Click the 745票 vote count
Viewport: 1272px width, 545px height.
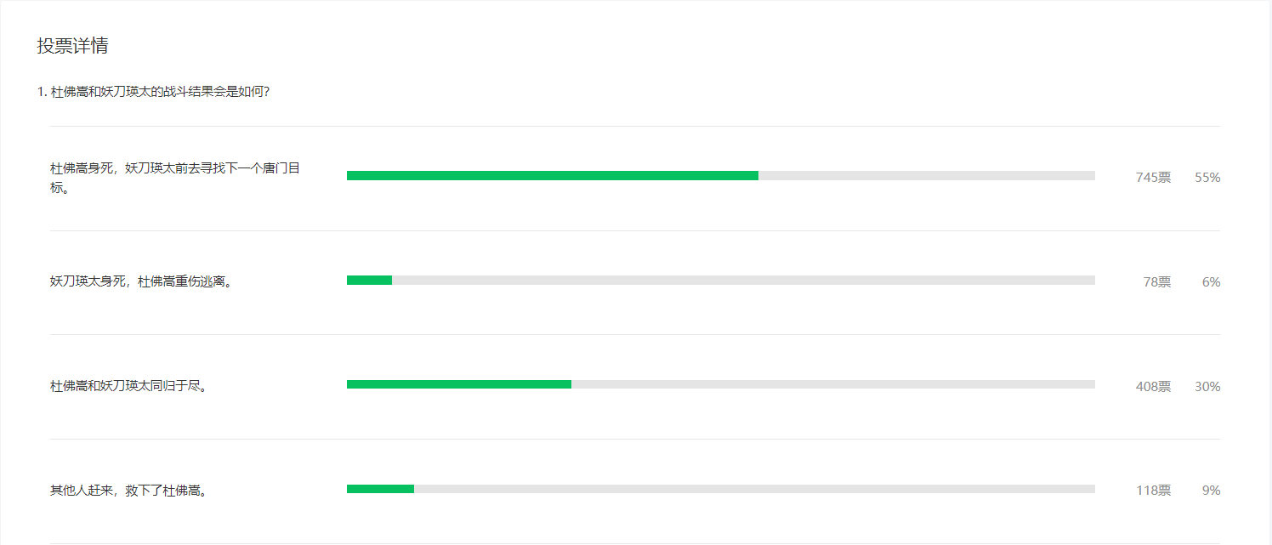click(x=1153, y=178)
